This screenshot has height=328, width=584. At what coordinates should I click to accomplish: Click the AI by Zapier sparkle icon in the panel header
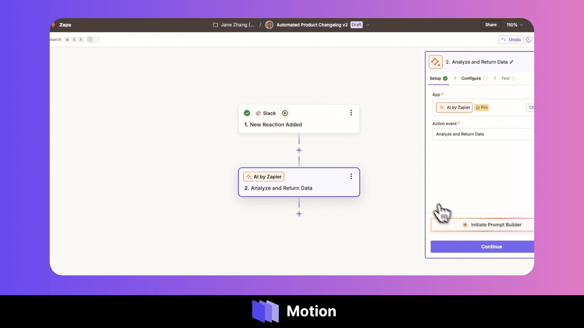coord(436,62)
